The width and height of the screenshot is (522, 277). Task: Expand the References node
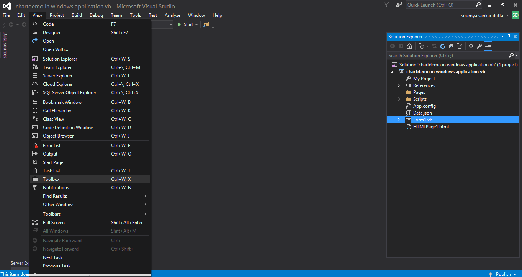(x=399, y=85)
